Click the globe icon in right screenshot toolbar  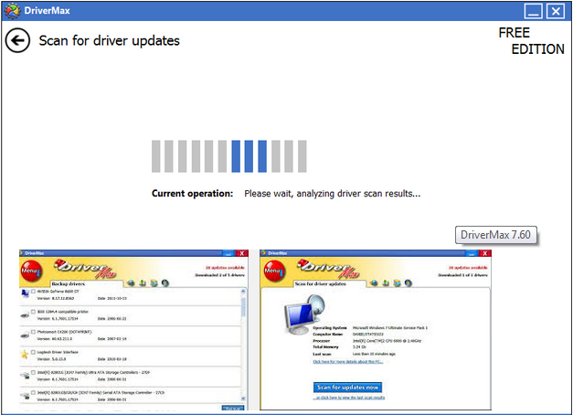coord(374,283)
